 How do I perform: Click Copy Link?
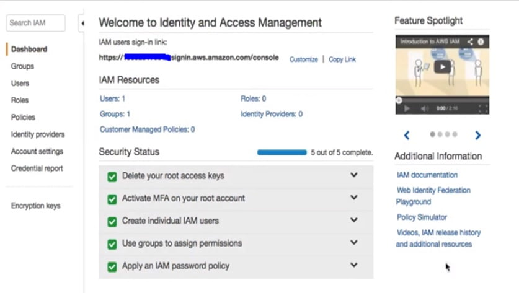click(342, 59)
